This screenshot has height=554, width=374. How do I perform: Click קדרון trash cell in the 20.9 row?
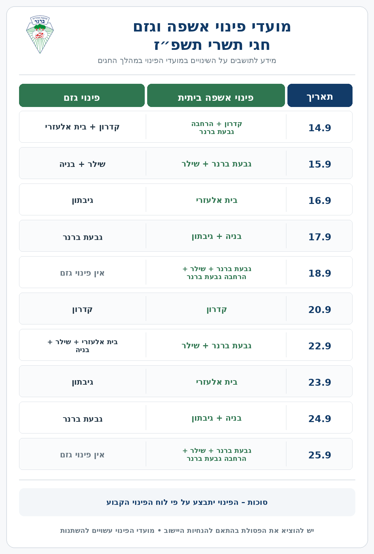pyautogui.click(x=217, y=309)
